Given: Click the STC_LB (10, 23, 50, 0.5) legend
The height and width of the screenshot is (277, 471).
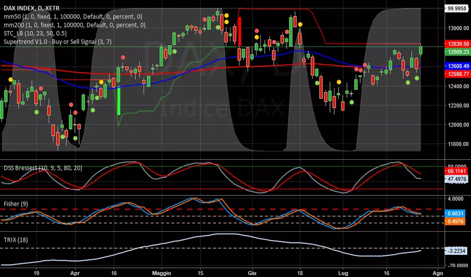Looking at the screenshot, I should click(x=35, y=34).
